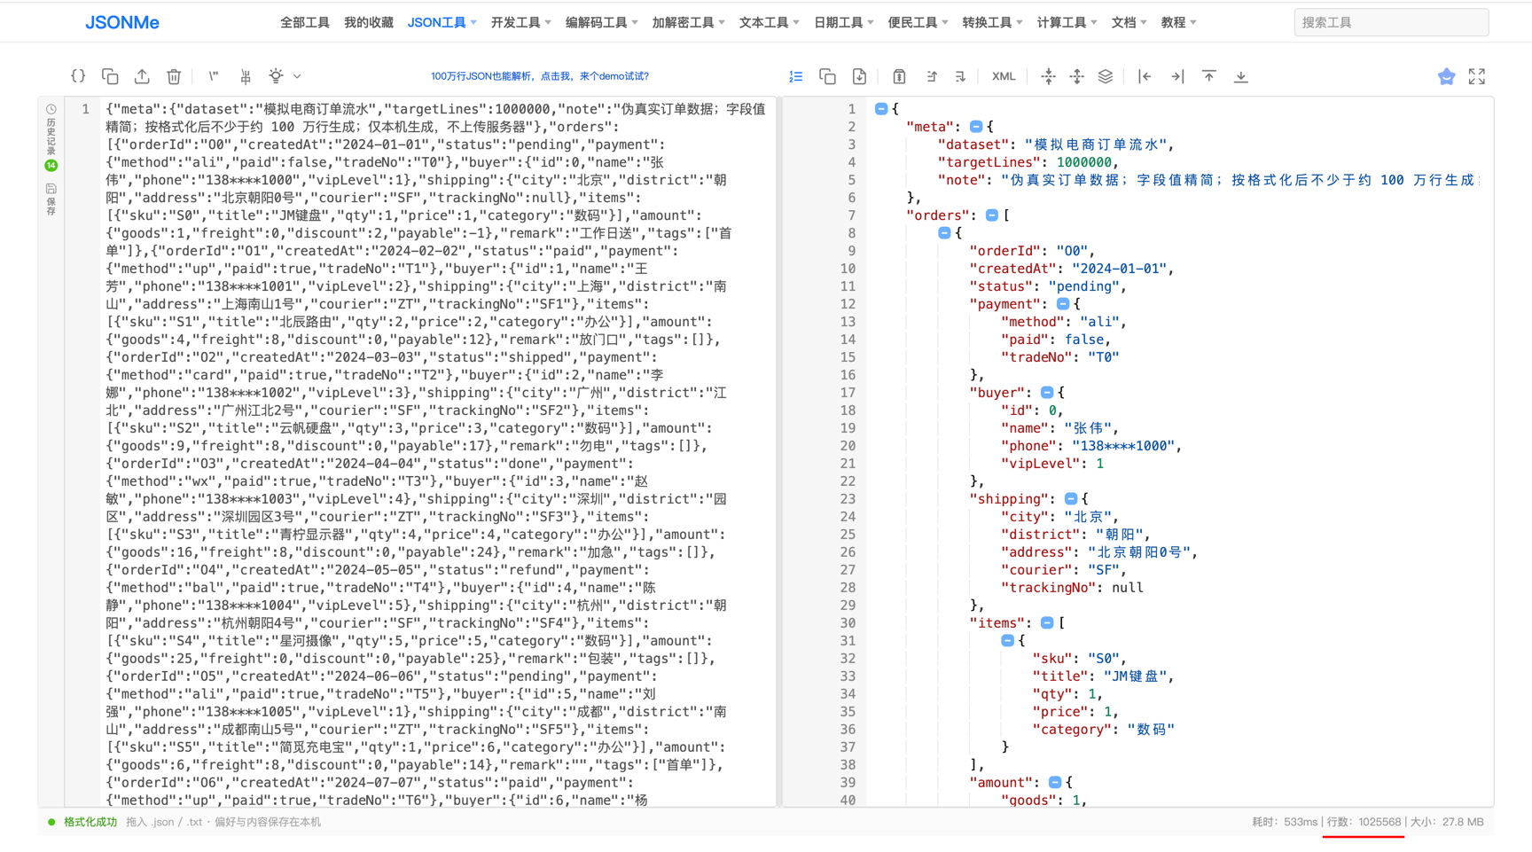
Task: Click the upload file icon
Action: pos(142,76)
